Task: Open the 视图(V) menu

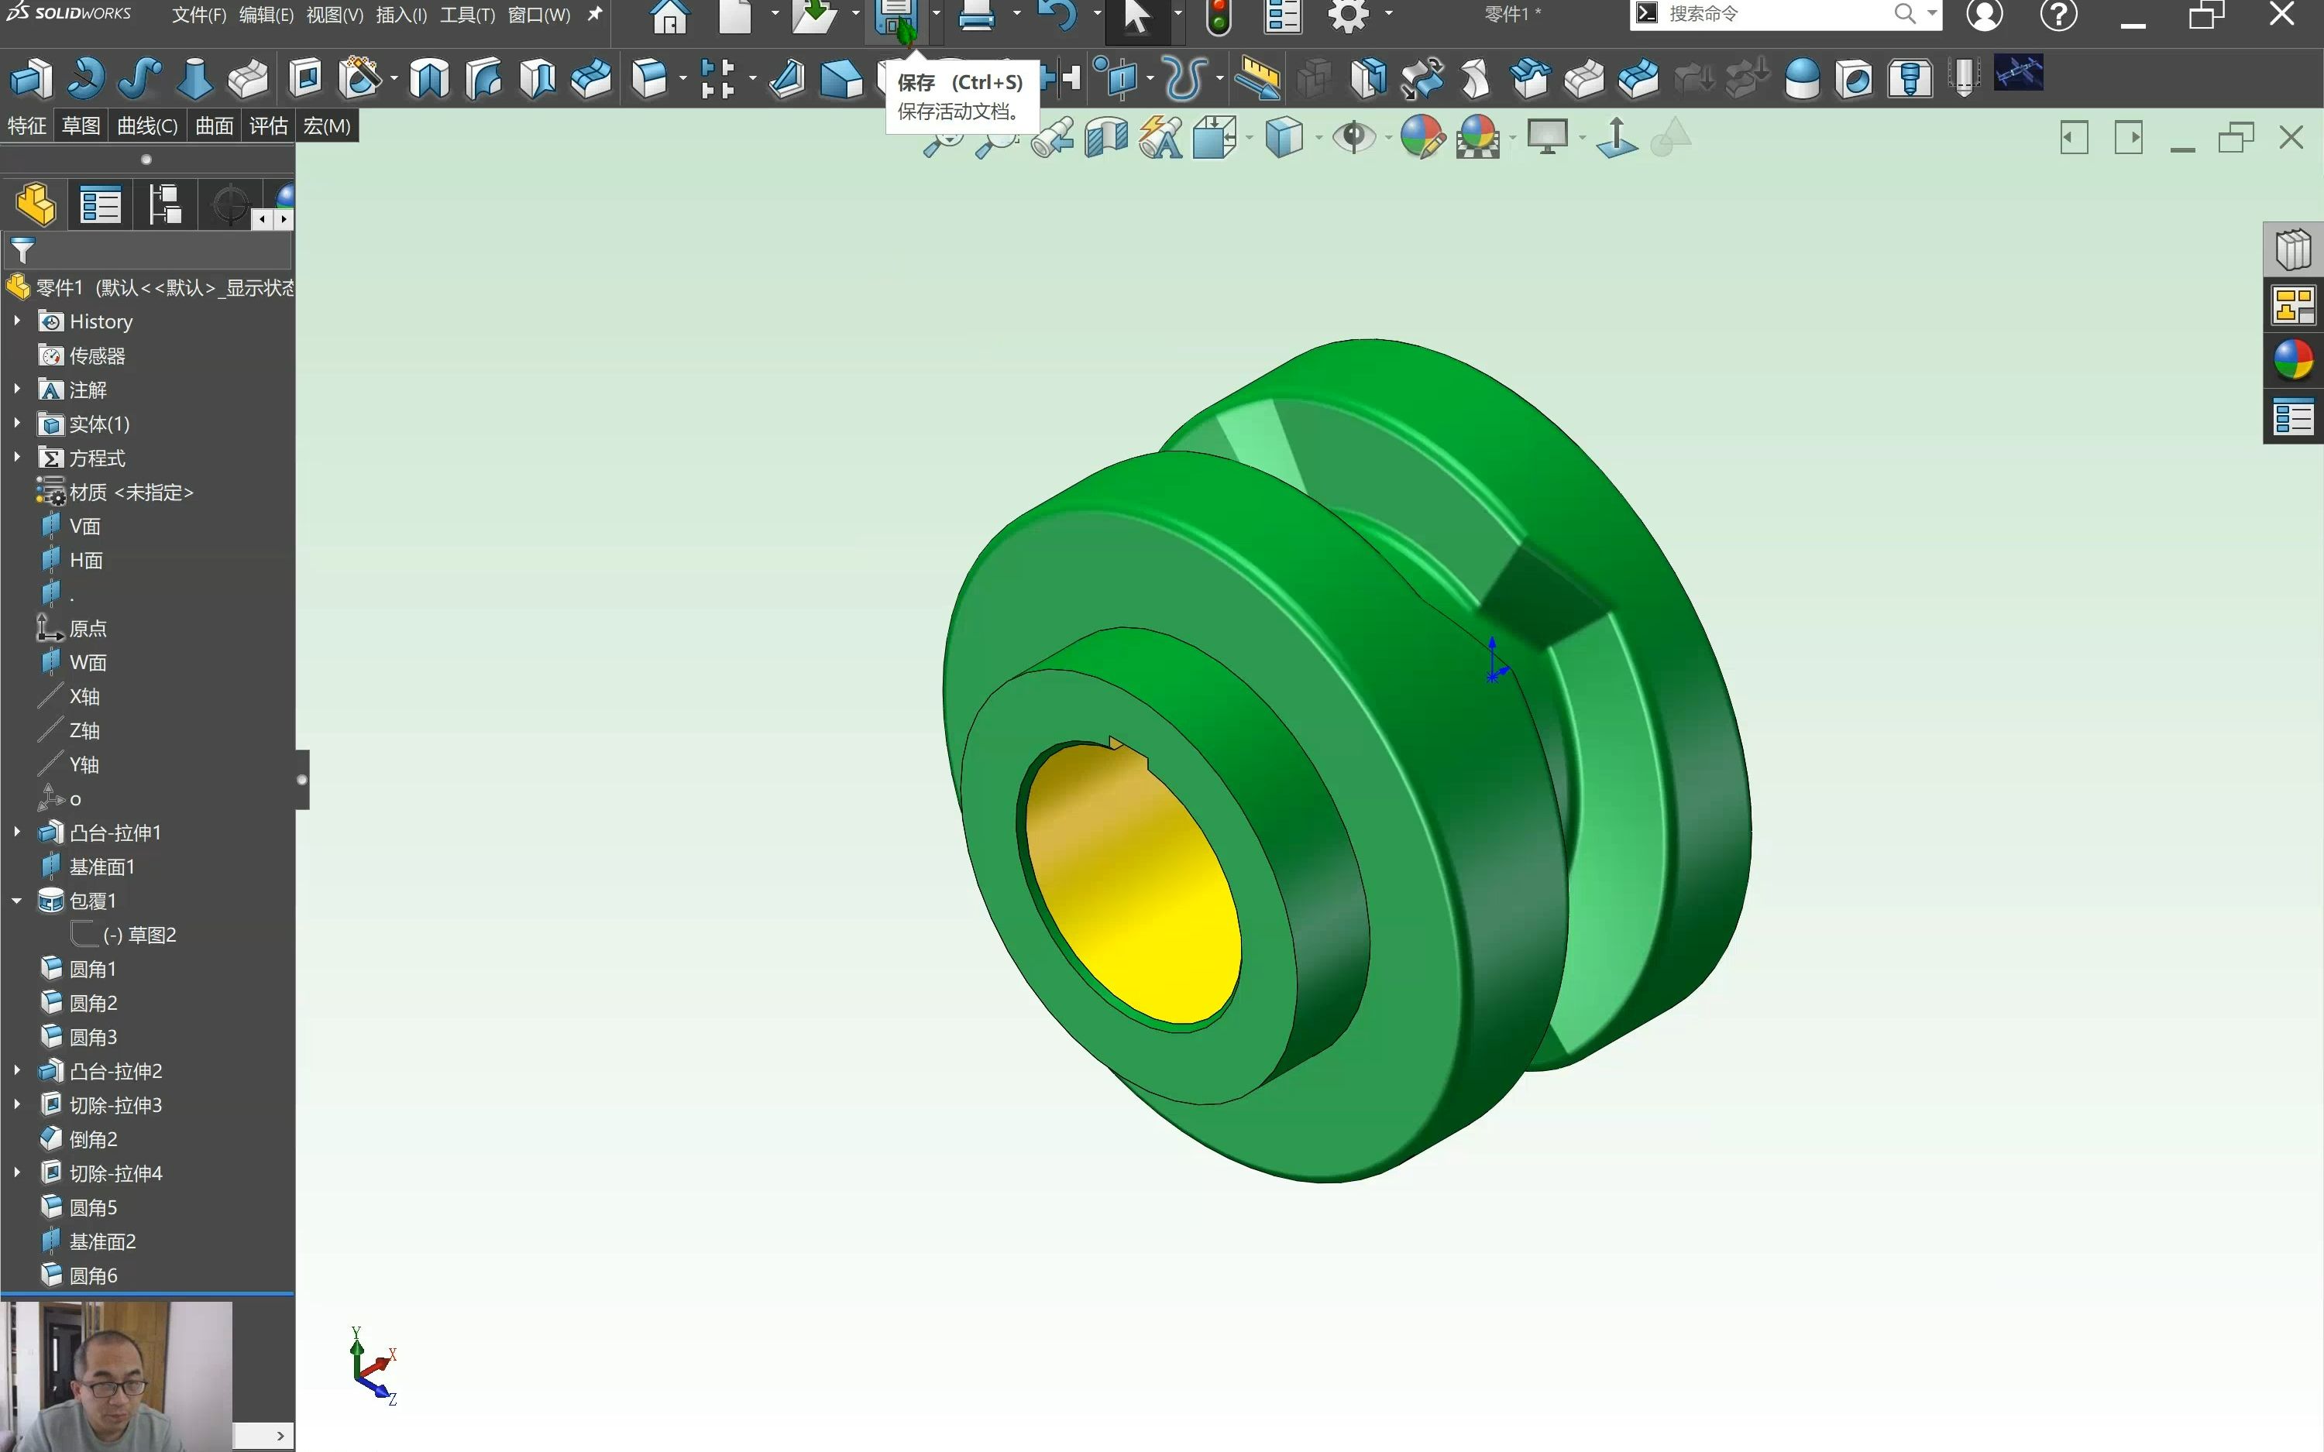Action: click(334, 15)
